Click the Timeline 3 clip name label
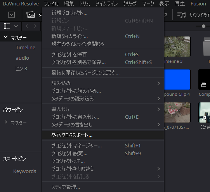The image size is (210, 192). [x=173, y=61]
